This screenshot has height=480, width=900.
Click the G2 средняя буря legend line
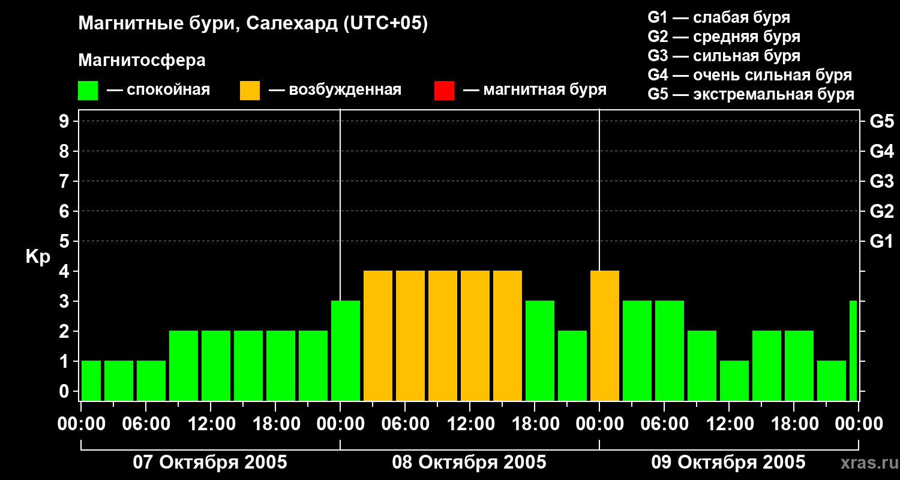pos(724,37)
